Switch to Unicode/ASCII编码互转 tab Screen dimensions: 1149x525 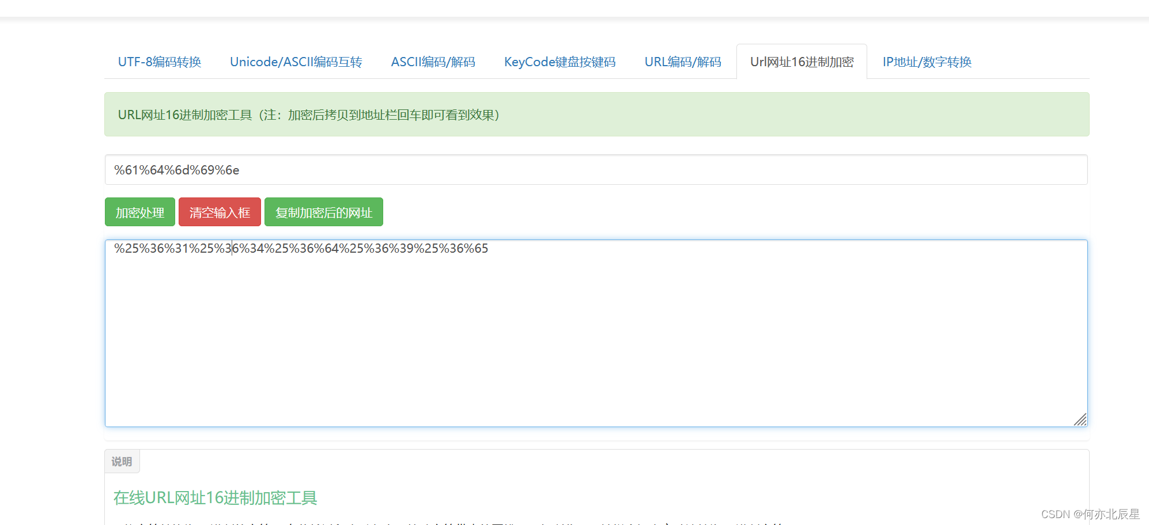point(296,62)
